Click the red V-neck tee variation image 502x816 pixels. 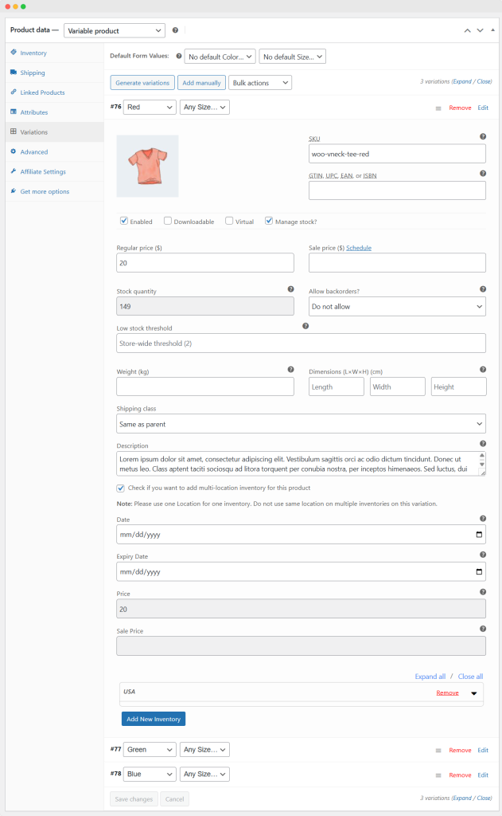pos(147,166)
